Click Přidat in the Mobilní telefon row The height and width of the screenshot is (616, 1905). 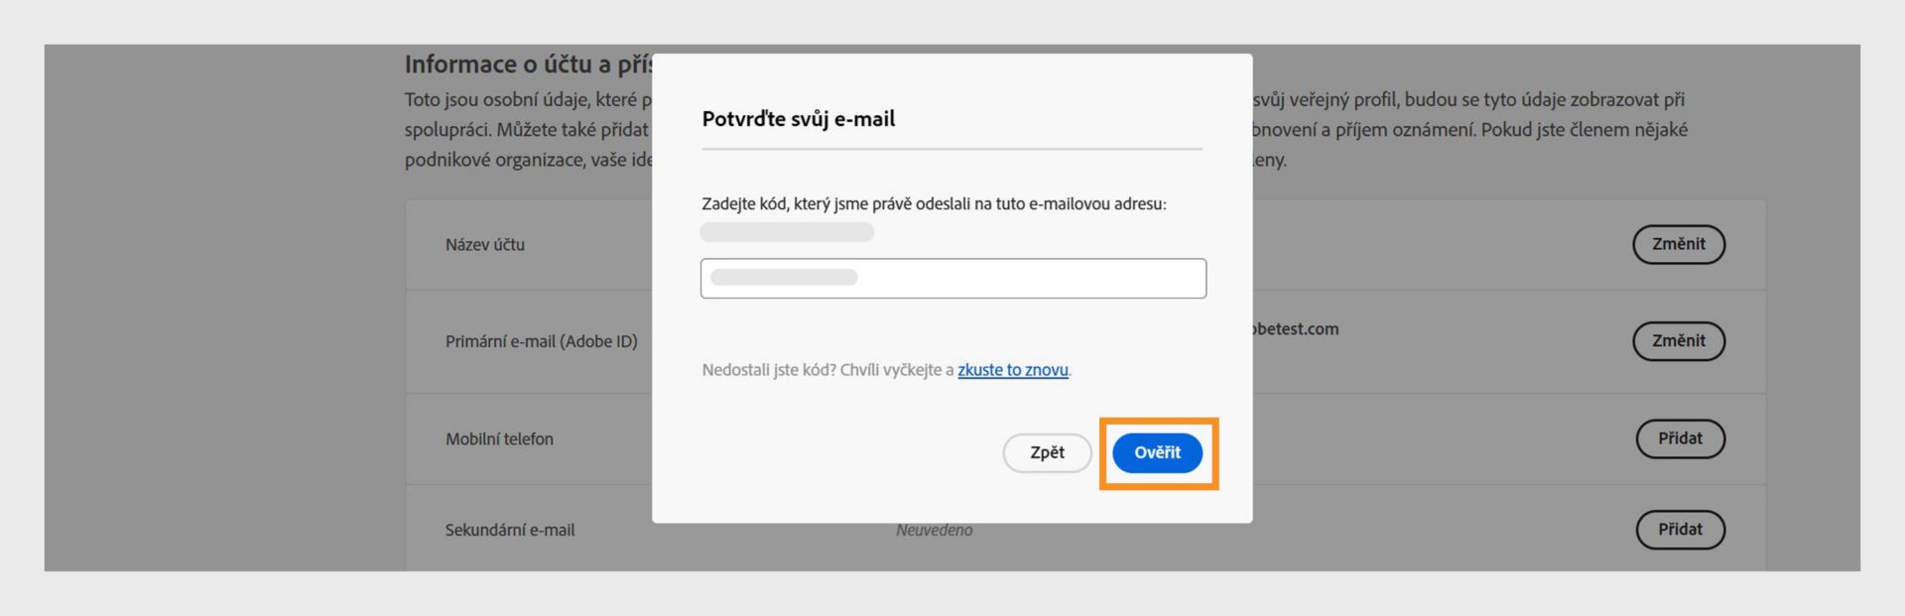point(1680,438)
